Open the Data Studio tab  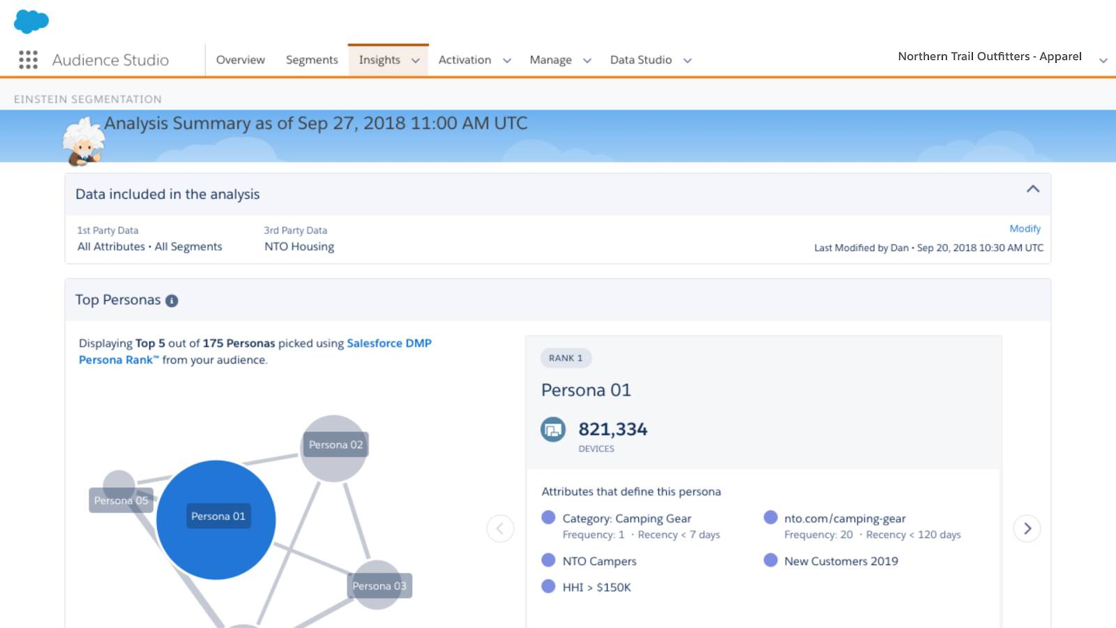click(641, 60)
